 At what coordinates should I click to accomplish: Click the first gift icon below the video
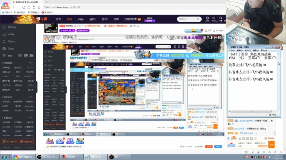coord(50,141)
